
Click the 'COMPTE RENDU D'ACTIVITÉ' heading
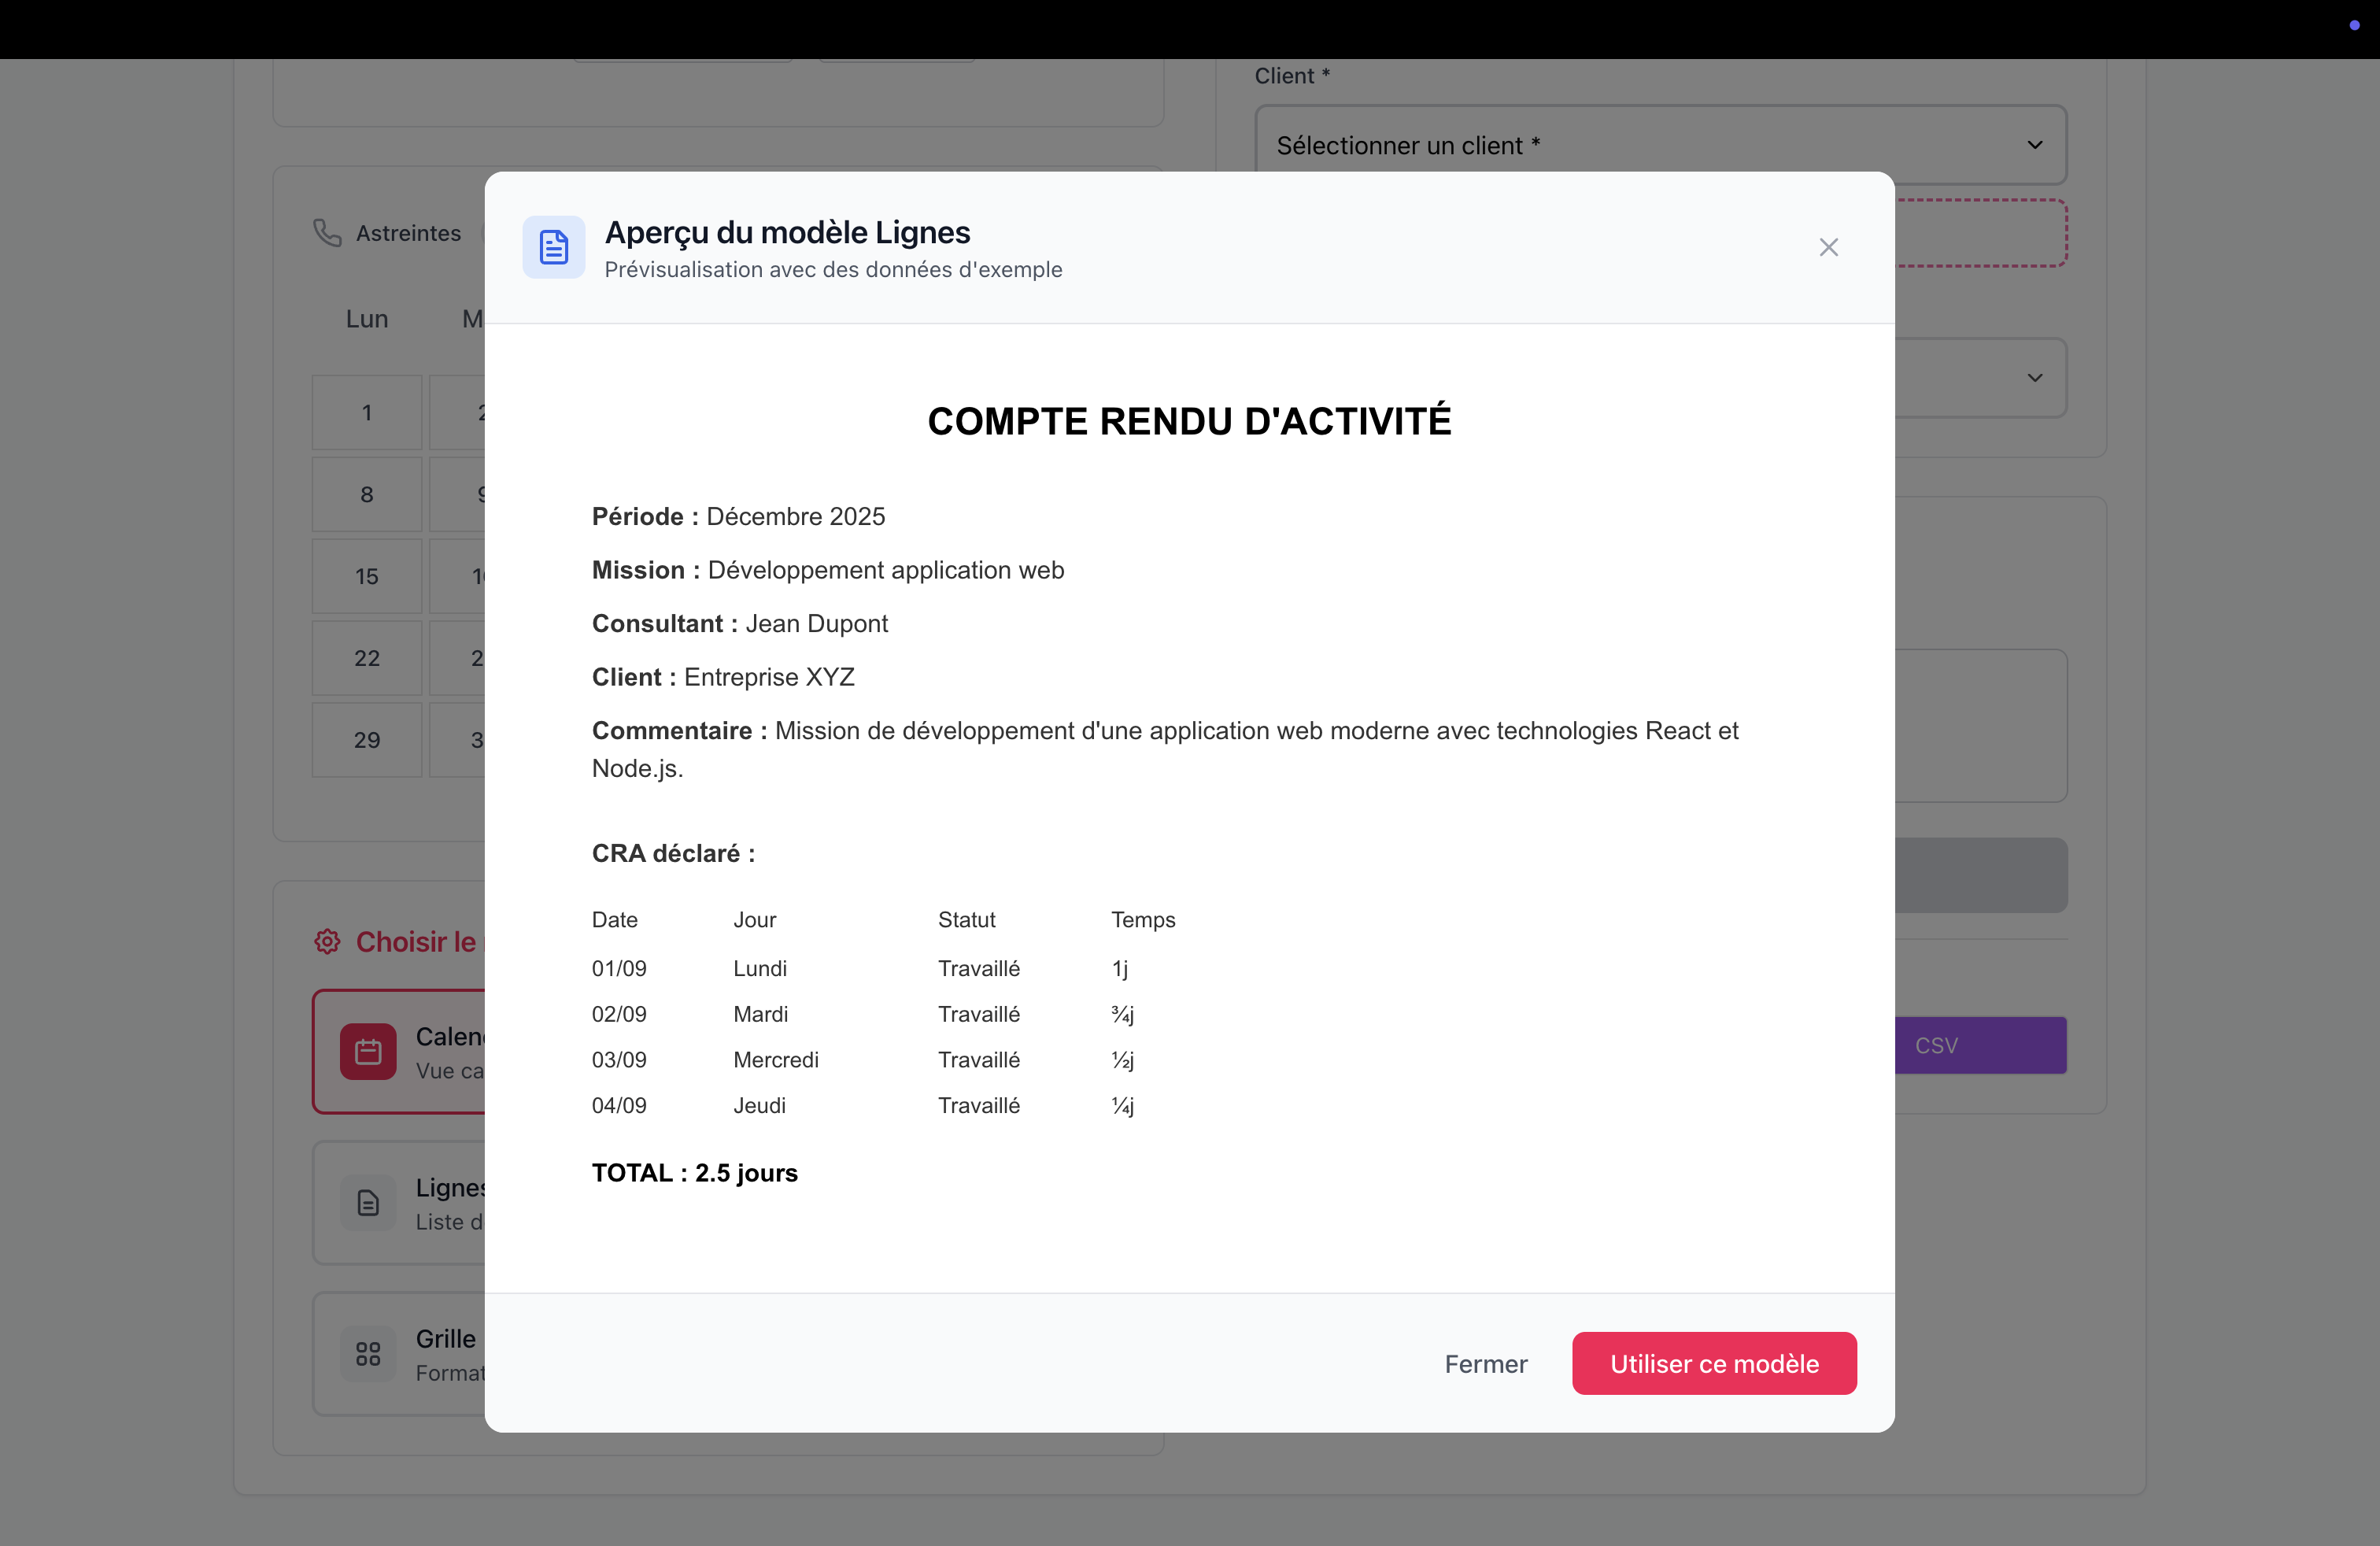click(1189, 421)
